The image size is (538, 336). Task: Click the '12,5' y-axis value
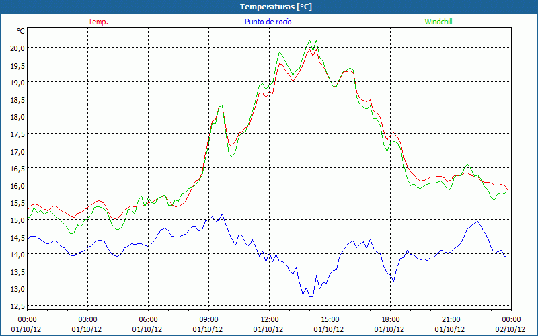coord(18,306)
